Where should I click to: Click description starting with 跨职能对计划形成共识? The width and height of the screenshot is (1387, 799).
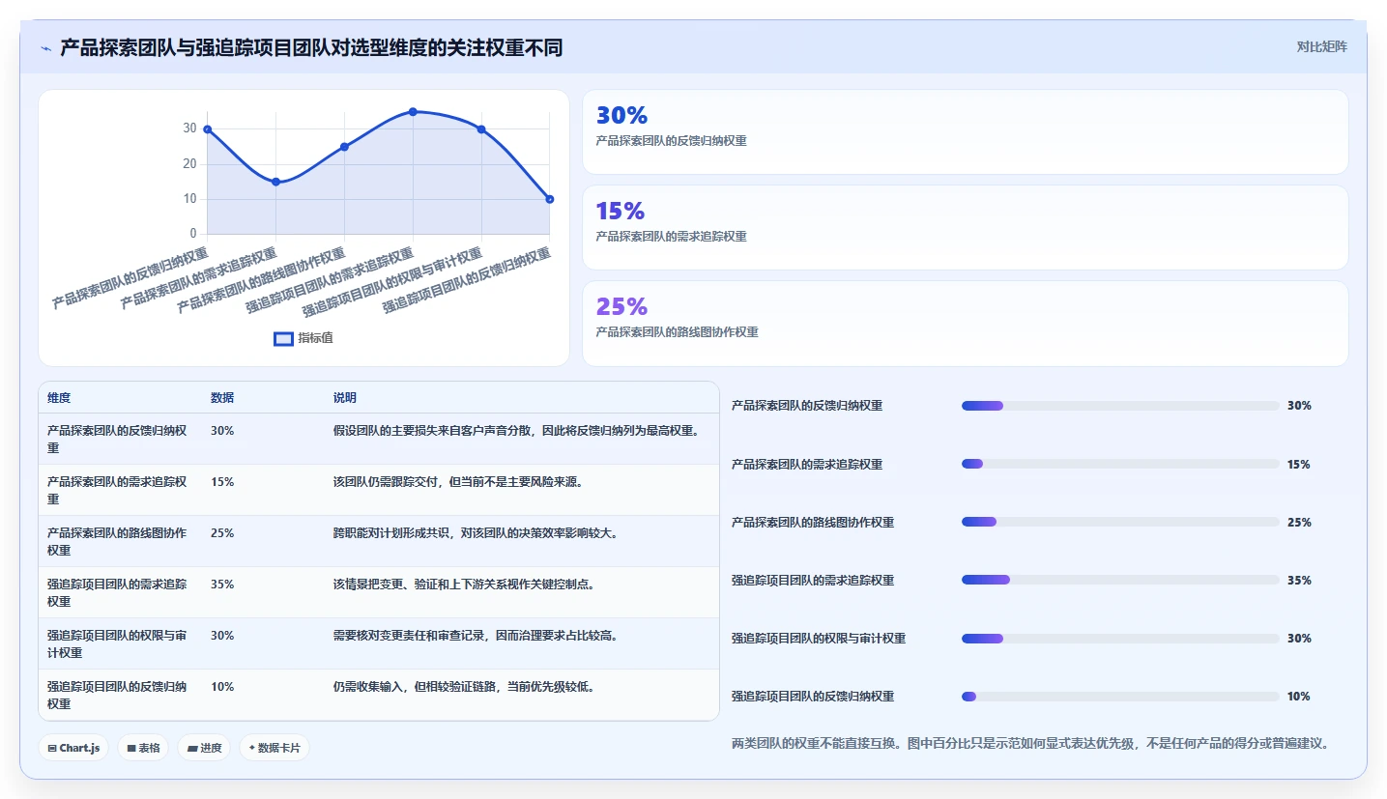click(x=476, y=533)
